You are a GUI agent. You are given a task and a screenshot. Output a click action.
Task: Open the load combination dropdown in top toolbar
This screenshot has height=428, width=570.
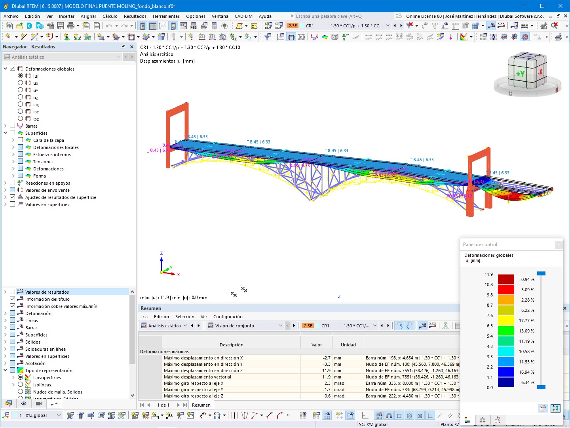pos(388,26)
